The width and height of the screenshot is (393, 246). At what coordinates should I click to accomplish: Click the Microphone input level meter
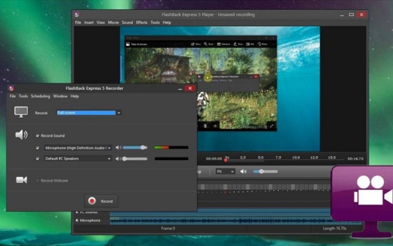[172, 148]
